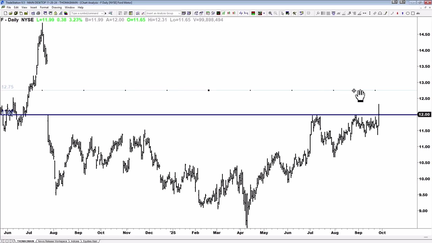This screenshot has height=243, width=432.
Task: Select the vertical lines drawing tool
Action: [323, 13]
